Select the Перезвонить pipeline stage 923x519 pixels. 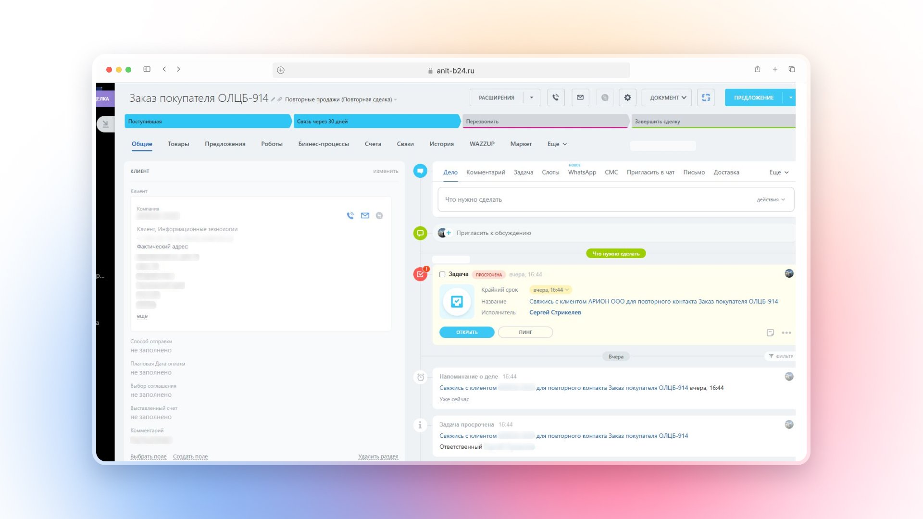[x=544, y=122]
